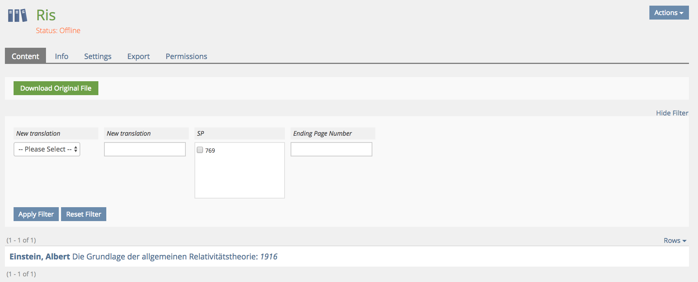Click Download Original File button
Image resolution: width=698 pixels, height=282 pixels.
[x=56, y=88]
